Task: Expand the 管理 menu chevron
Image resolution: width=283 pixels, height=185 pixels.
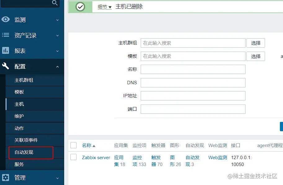Action: pos(57,178)
